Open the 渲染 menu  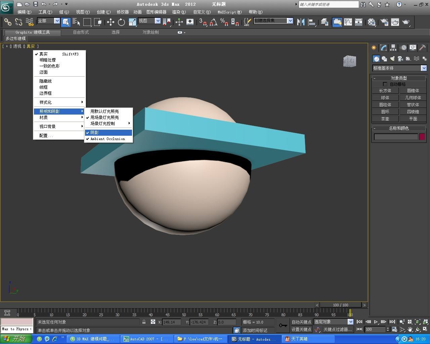click(x=178, y=12)
